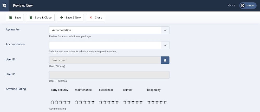
Task: Set safty security to five stars
Action: pos(69,102)
